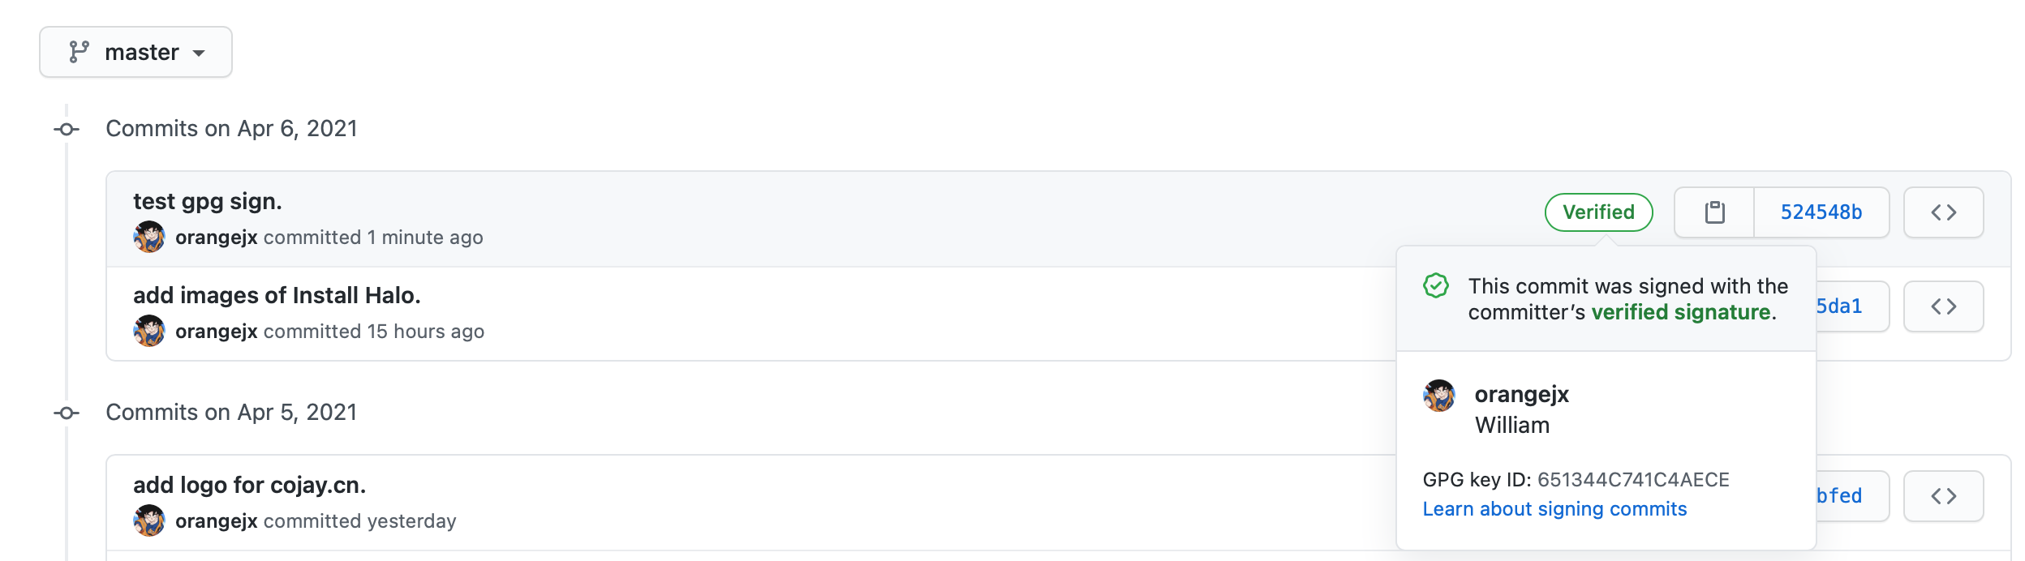
Task: Open the master branch dropdown
Action: pyautogui.click(x=135, y=52)
